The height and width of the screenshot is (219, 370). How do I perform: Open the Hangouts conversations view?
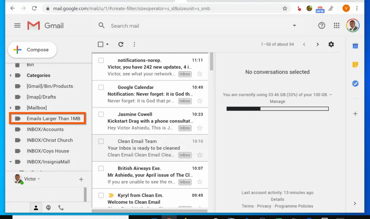(48, 207)
